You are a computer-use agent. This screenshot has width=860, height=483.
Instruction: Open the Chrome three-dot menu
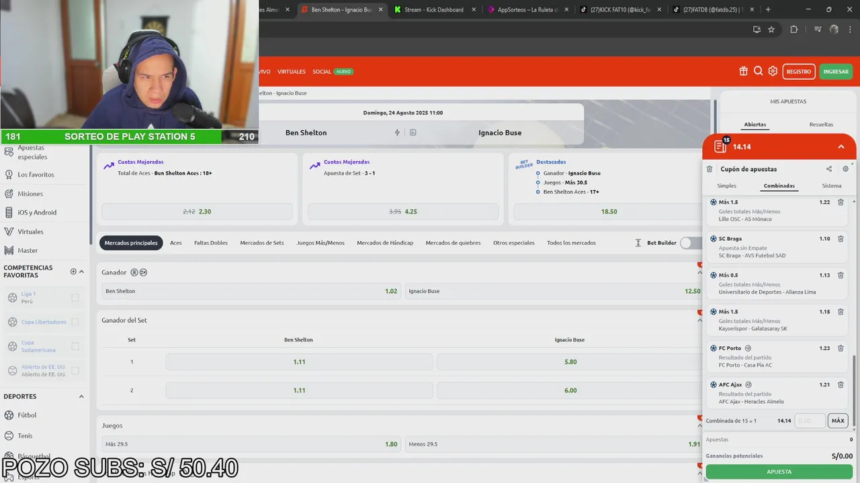850,30
